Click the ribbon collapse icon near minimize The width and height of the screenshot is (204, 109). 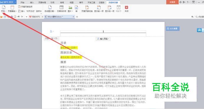(193, 2)
